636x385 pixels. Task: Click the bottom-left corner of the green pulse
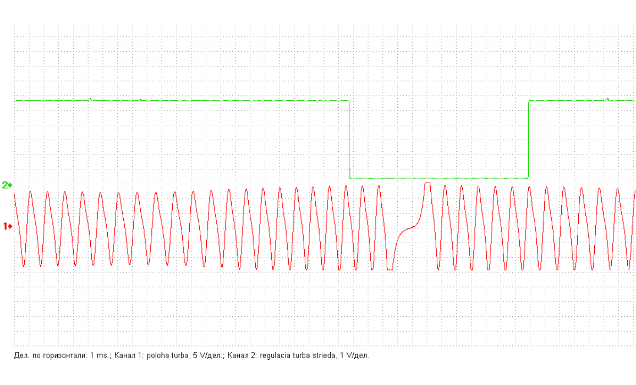point(350,178)
